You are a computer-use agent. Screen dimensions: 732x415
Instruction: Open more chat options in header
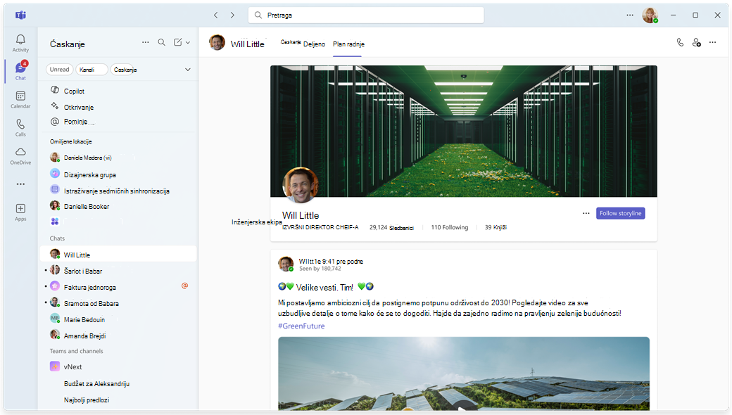coord(712,42)
